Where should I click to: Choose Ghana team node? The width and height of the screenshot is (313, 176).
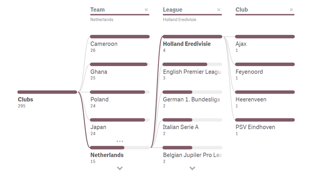99,71
